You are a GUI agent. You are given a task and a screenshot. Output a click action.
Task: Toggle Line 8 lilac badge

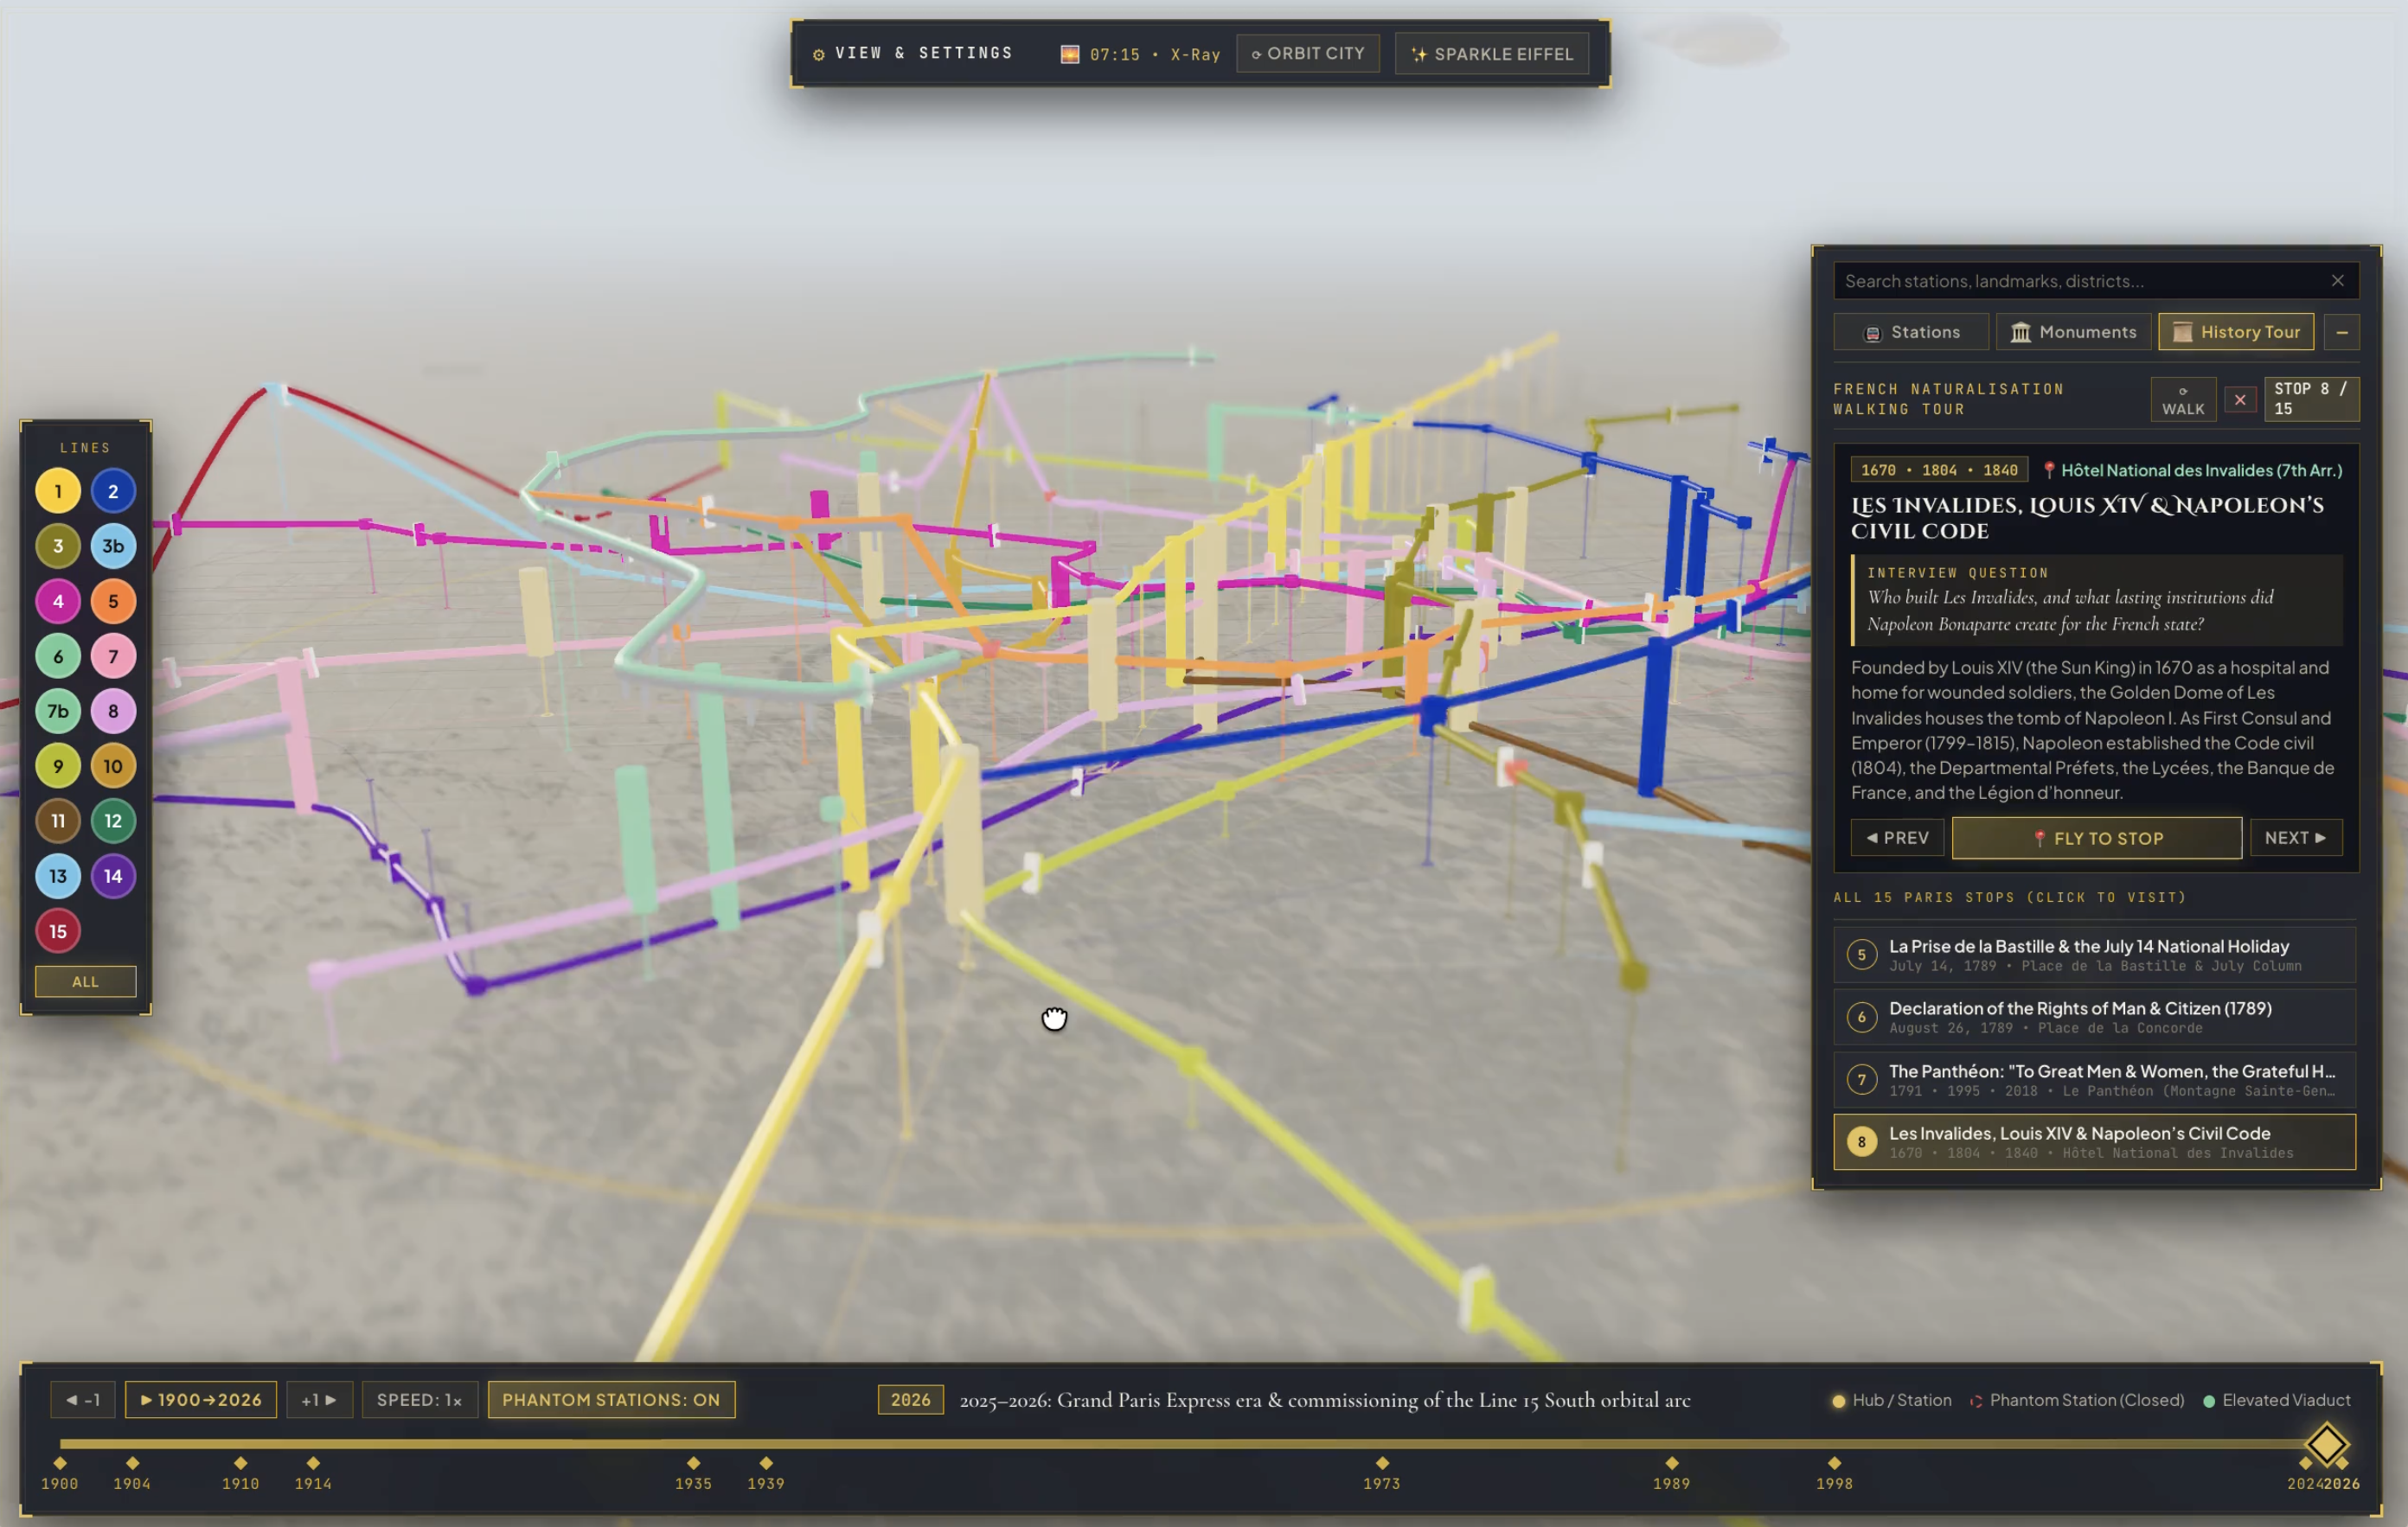(113, 711)
